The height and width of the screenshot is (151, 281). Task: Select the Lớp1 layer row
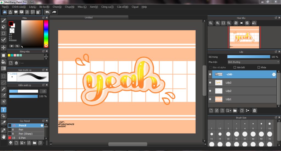tap(243, 99)
